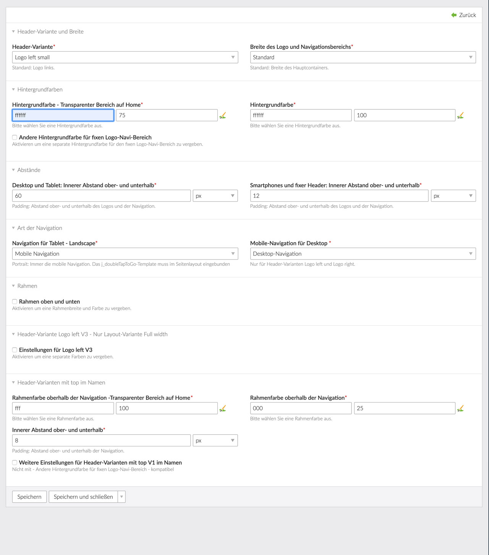
Task: Open the Navigation für Tablet - Landscape dropdown
Action: click(x=125, y=254)
